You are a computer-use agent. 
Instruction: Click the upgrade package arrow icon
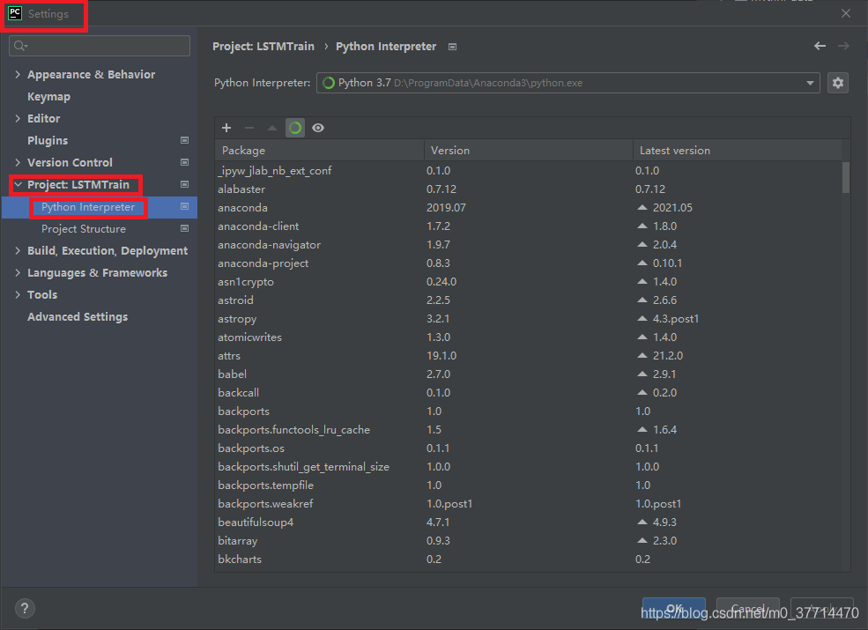pyautogui.click(x=272, y=128)
